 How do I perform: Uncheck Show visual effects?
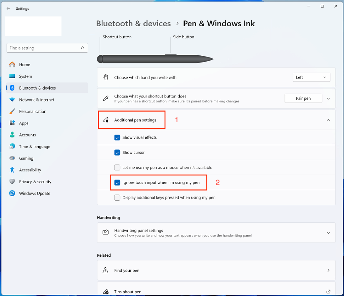pos(117,137)
